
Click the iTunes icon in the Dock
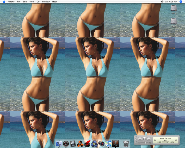click(x=109, y=144)
